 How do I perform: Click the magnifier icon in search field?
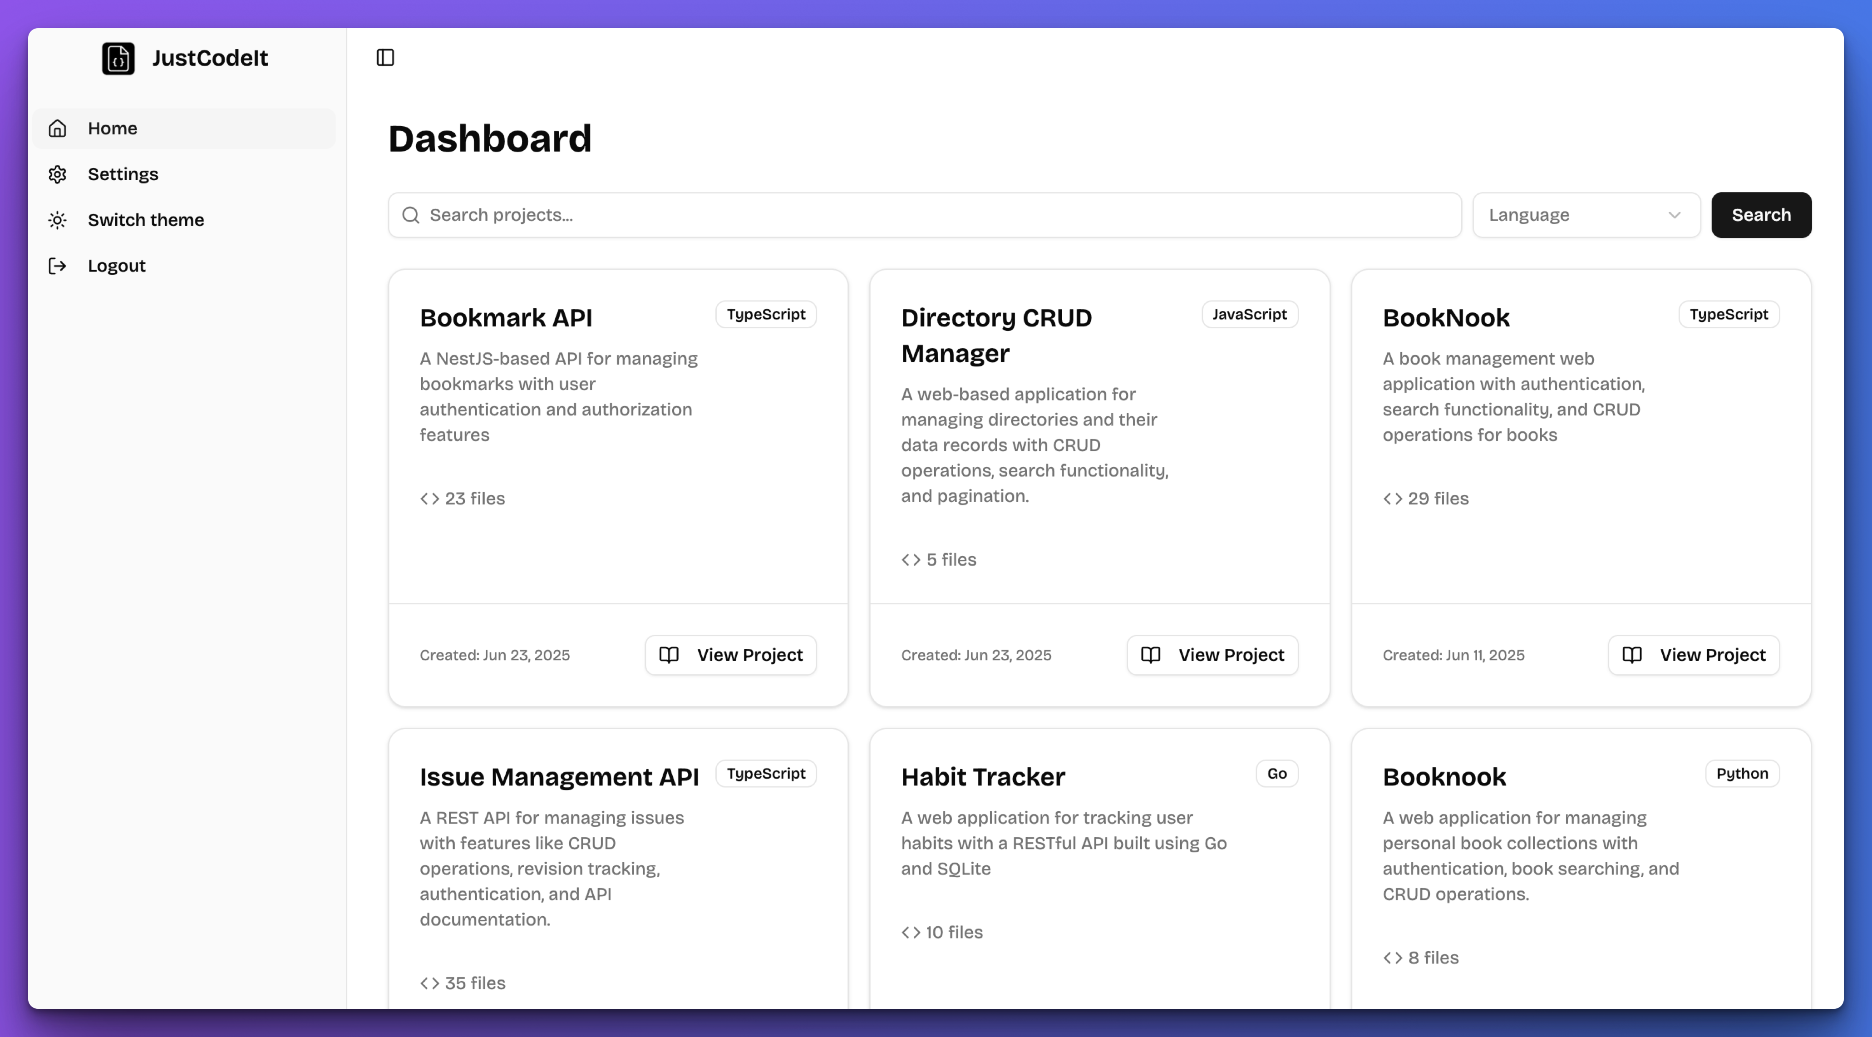tap(411, 215)
